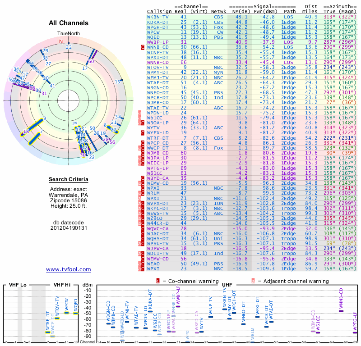
Task: Click the W44CR-D callsign
Action: coord(157,223)
